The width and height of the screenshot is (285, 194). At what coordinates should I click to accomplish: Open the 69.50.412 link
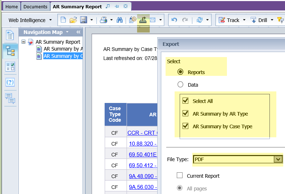click(143, 165)
